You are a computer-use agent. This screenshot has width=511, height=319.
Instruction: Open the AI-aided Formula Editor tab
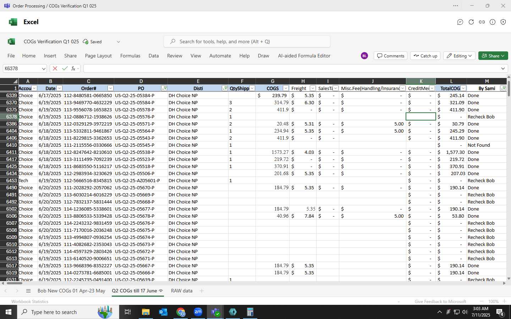tap(304, 56)
